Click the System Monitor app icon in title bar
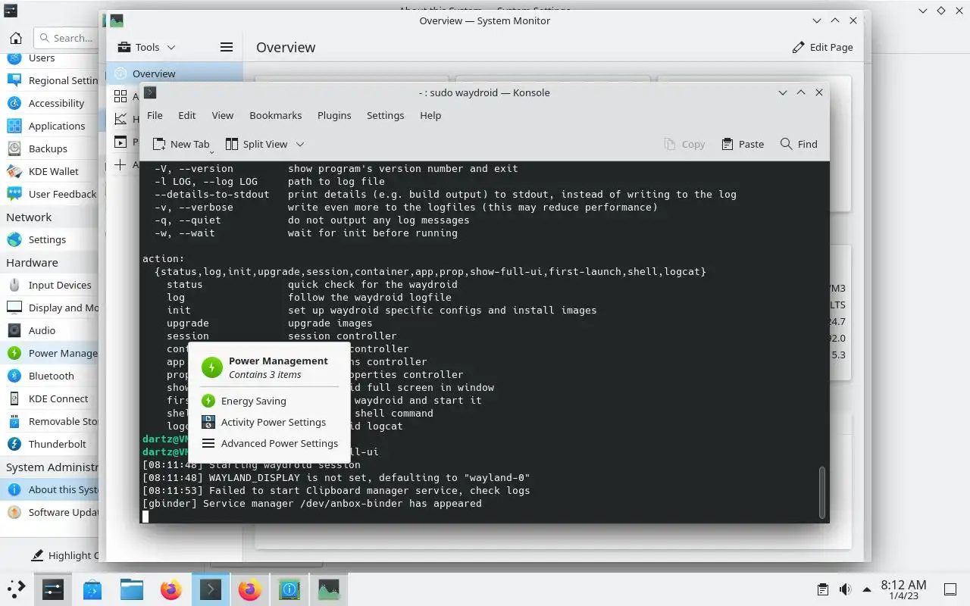Screen dimensions: 970x606 pyautogui.click(x=116, y=20)
